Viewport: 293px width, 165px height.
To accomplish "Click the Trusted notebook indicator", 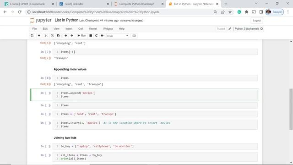I will pos(221,28).
